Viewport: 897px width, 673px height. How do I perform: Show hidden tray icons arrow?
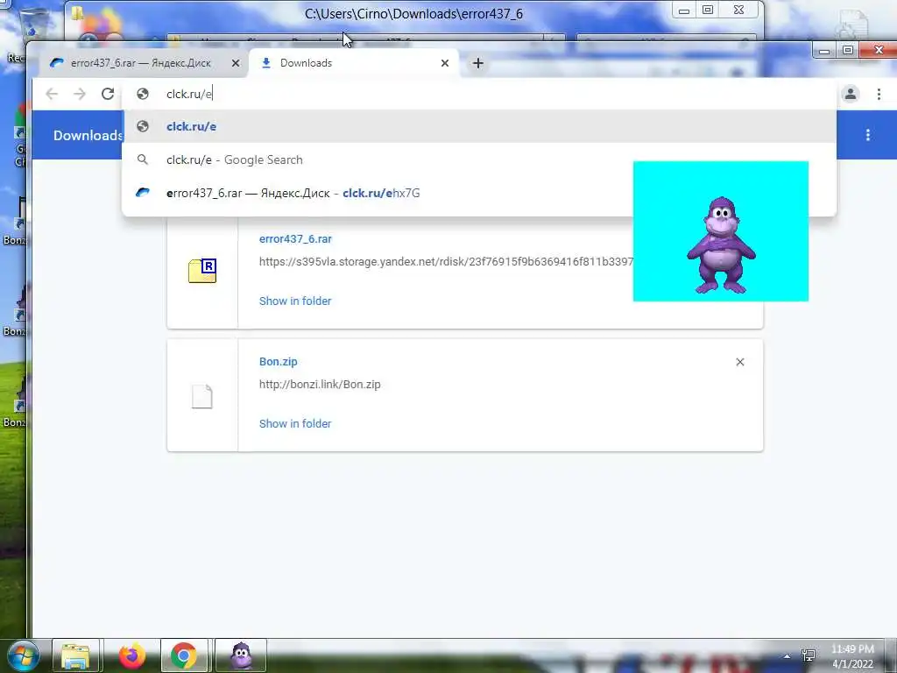pyautogui.click(x=788, y=656)
